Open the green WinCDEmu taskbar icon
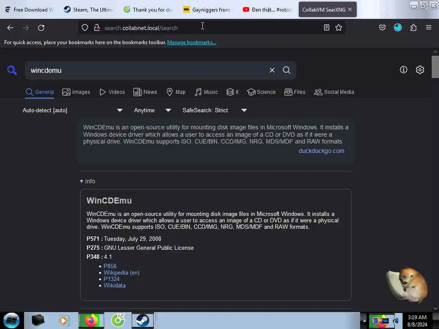The width and height of the screenshot is (439, 329). [118, 320]
